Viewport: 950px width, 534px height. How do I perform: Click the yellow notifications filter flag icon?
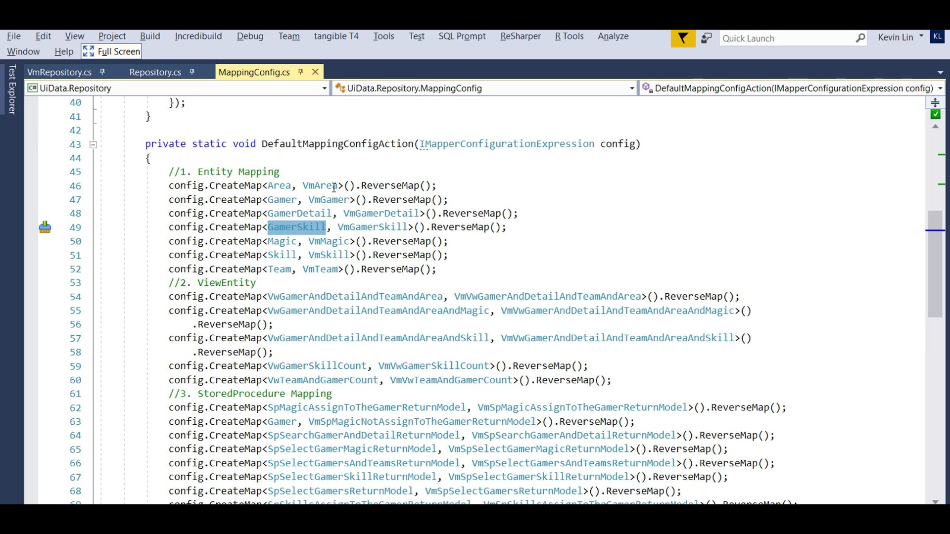pyautogui.click(x=683, y=38)
